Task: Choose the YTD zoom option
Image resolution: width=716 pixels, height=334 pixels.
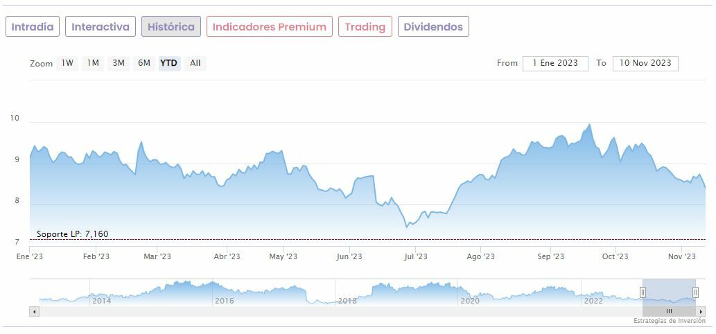Action: tap(169, 63)
